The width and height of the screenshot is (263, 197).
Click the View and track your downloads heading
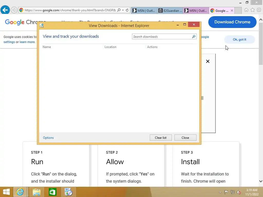click(x=71, y=36)
